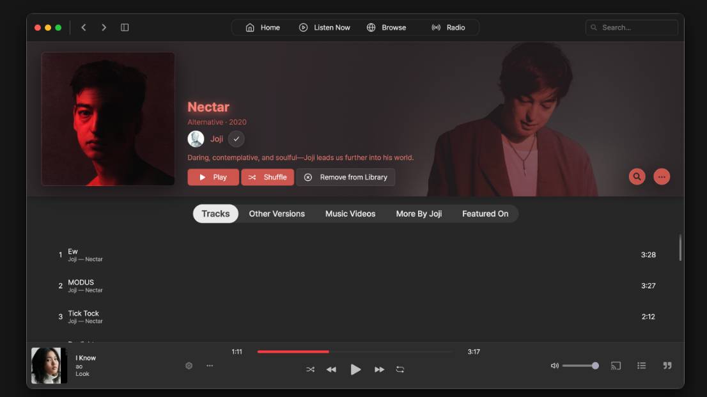This screenshot has height=397, width=707.
Task: Remove the album from Library
Action: tap(346, 177)
